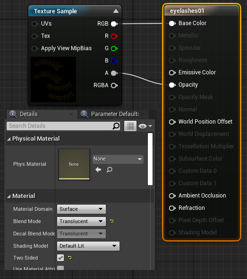The image size is (247, 279).
Task: Click the Opacity Mask input pin
Action: (172, 97)
